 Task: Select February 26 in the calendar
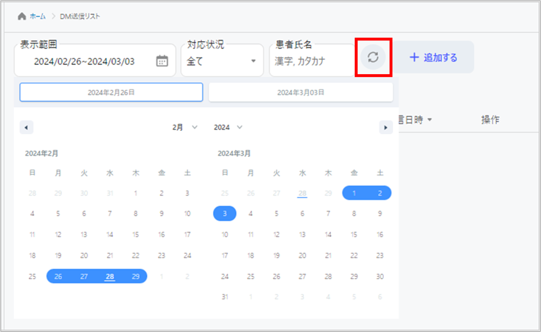pyautogui.click(x=58, y=276)
